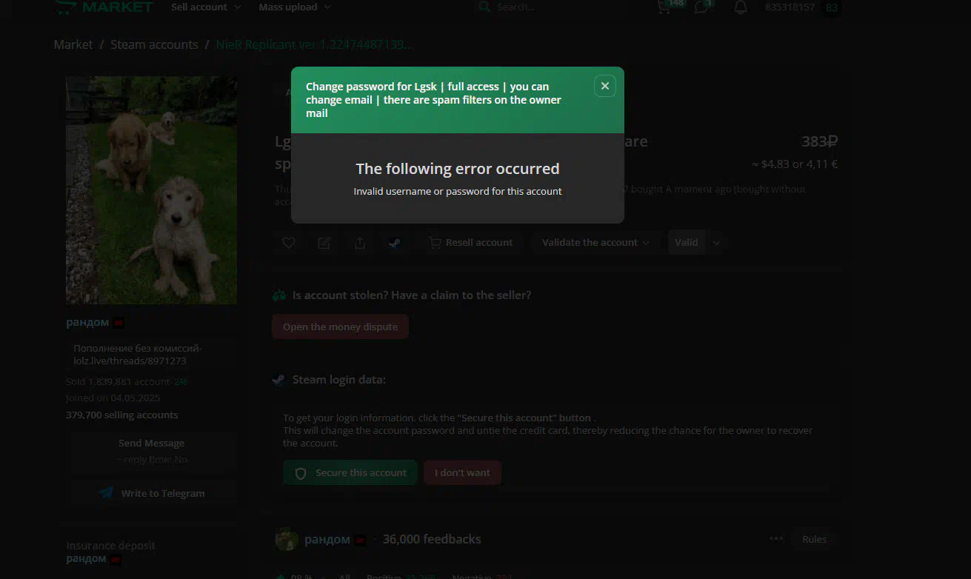The width and height of the screenshot is (971, 579).
Task: Click Resell account button
Action: point(471,243)
